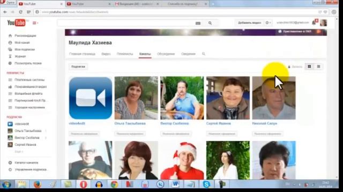
Task: Switch to Обсуждение channel tab
Action: [x=166, y=54]
